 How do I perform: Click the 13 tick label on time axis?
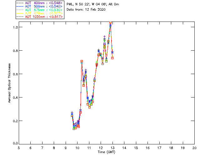point(112,148)
